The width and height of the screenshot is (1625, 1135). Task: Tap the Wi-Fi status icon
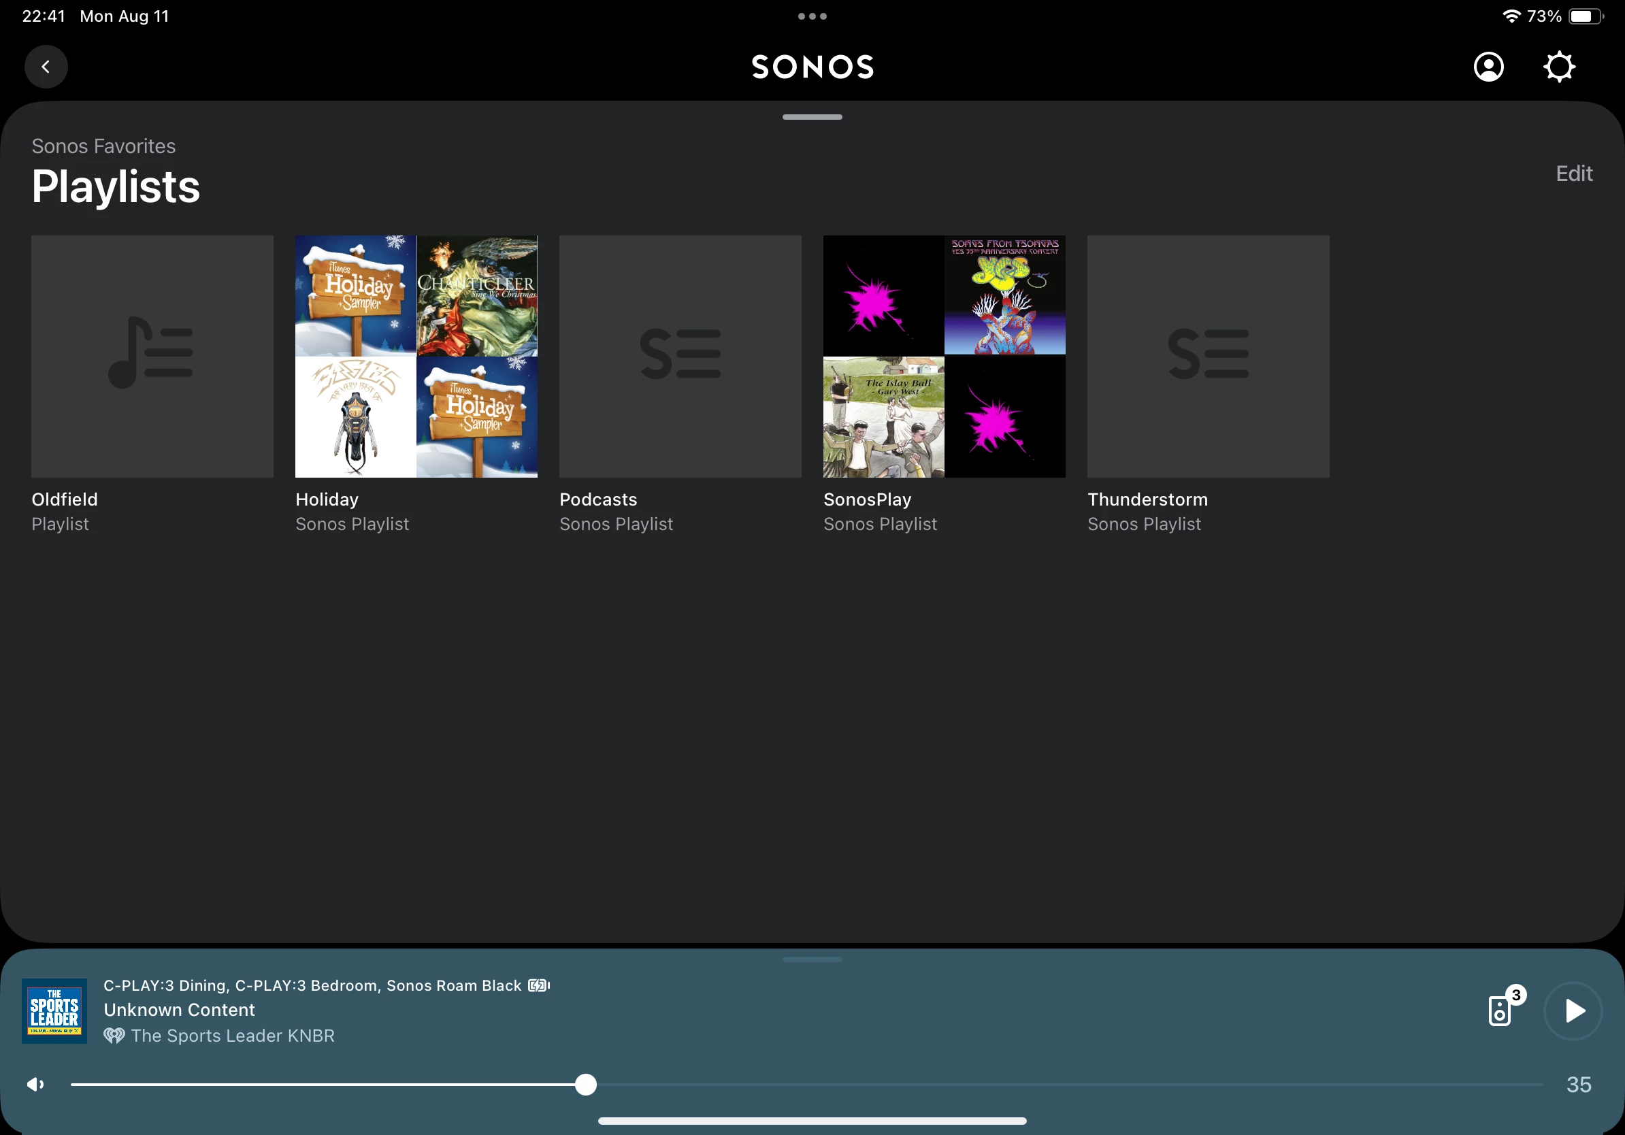(1511, 16)
